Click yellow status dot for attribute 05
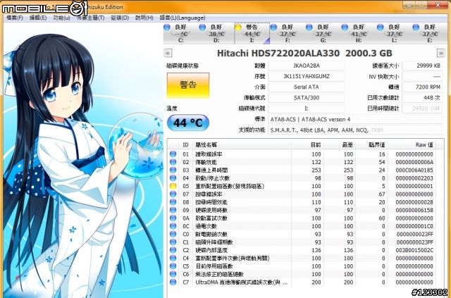 point(173,186)
